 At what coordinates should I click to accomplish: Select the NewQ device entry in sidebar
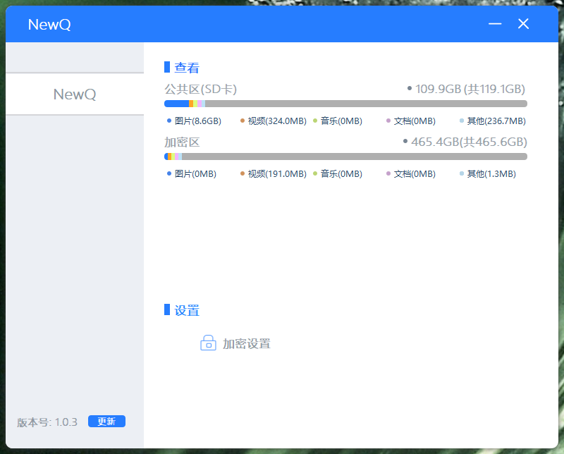click(x=74, y=94)
